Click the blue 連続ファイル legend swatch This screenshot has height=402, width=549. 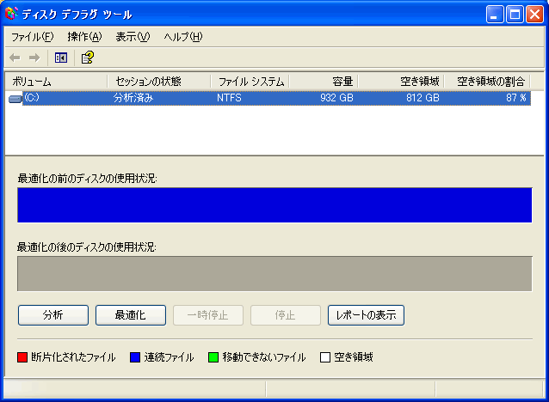pyautogui.click(x=135, y=357)
